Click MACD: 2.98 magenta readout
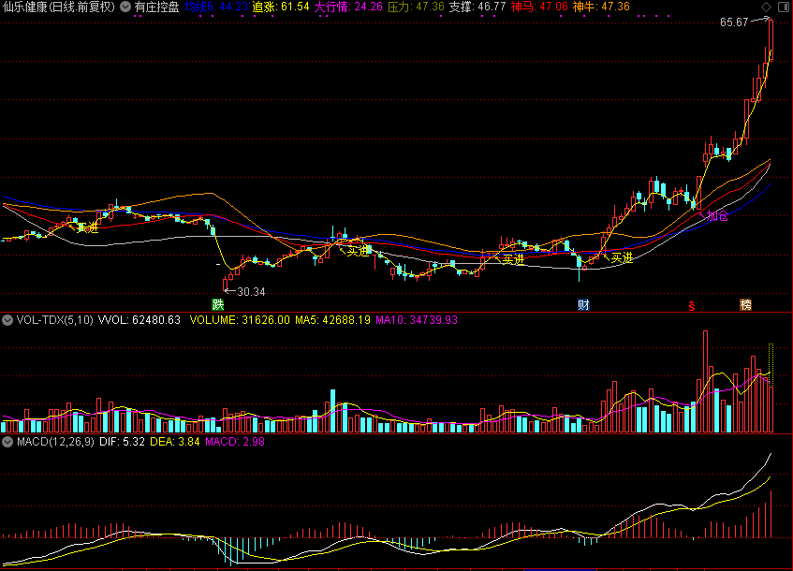 tap(235, 442)
